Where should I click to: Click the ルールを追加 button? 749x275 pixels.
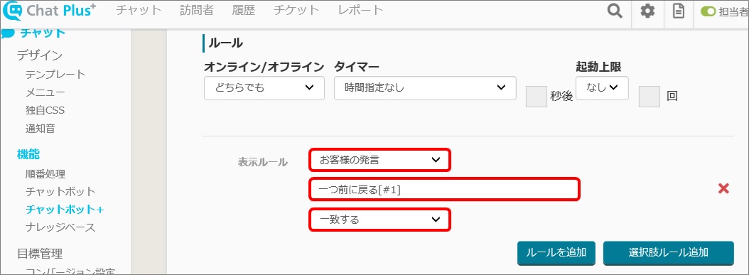(556, 253)
